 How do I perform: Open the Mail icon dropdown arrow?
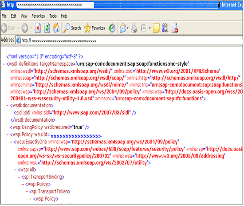[128, 28]
